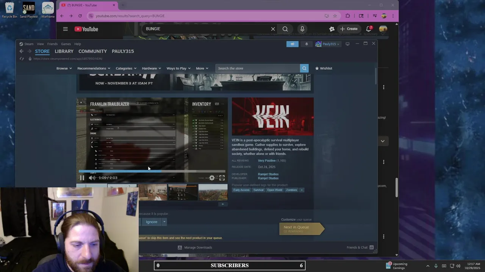Screen dimensions: 485x272
Task: Open Warframe desktop shortcut
Action: pos(48,10)
